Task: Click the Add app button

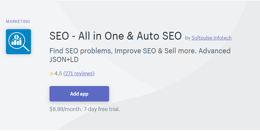Action: [79, 94]
